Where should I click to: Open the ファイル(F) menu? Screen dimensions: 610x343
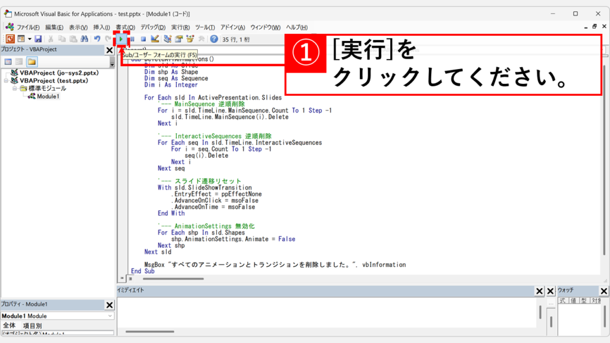(28, 27)
